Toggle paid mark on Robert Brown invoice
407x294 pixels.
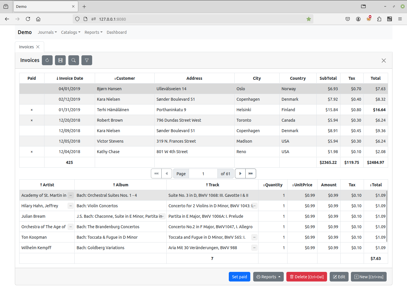click(32, 120)
